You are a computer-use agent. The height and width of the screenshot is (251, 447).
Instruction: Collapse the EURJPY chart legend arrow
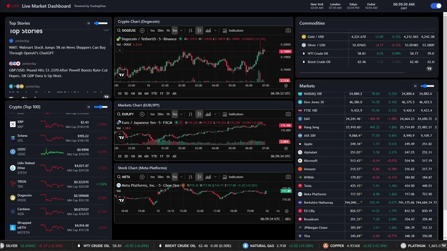point(119,134)
